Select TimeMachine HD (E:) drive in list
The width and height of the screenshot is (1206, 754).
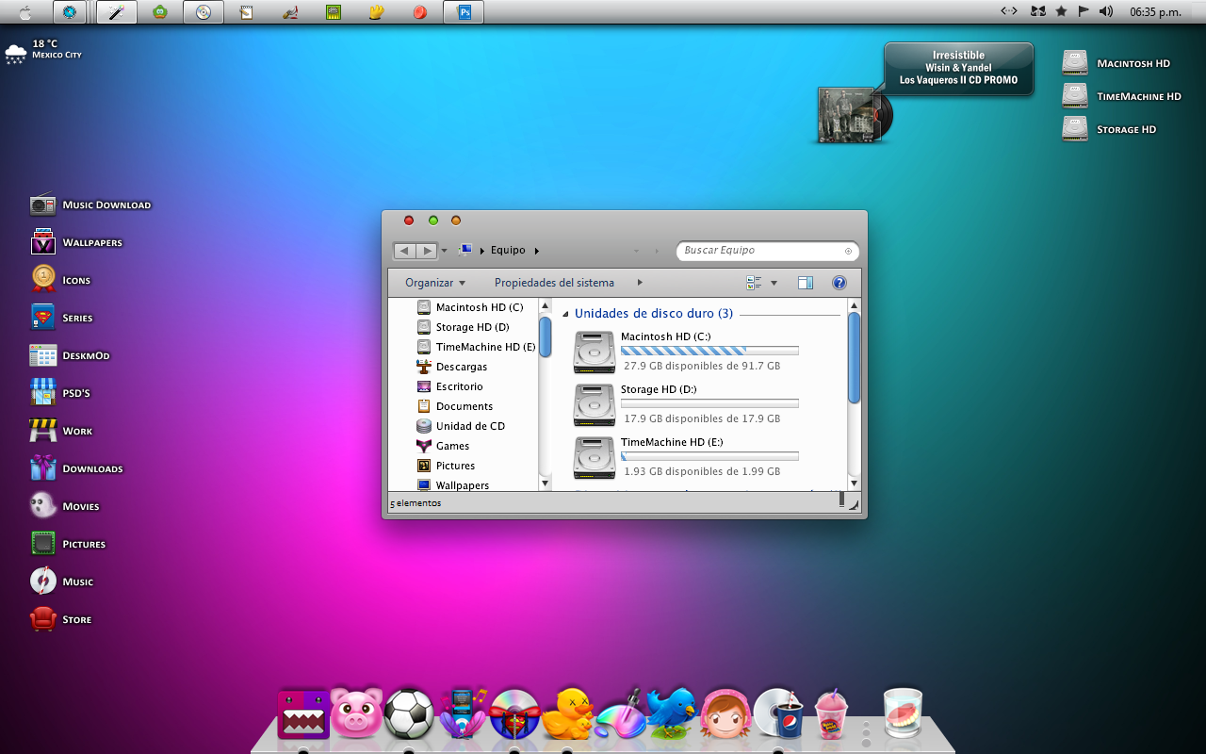[685, 457]
